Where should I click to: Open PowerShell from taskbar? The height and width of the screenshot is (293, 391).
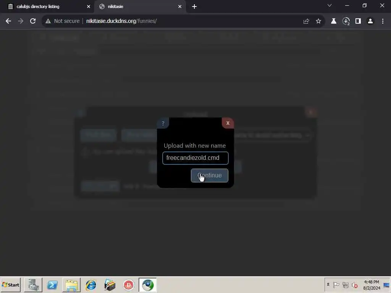pos(52,285)
